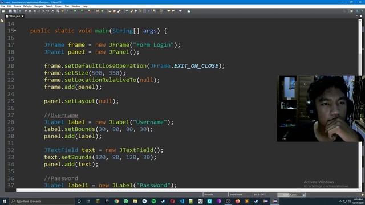The height and width of the screenshot is (205, 365).
Task: Open the File menu
Action: pos(3,6)
